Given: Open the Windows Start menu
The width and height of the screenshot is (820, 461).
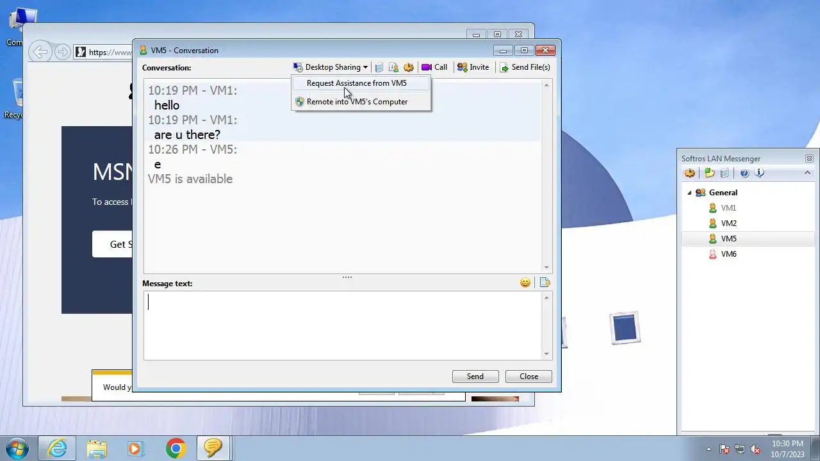Looking at the screenshot, I should (17, 448).
